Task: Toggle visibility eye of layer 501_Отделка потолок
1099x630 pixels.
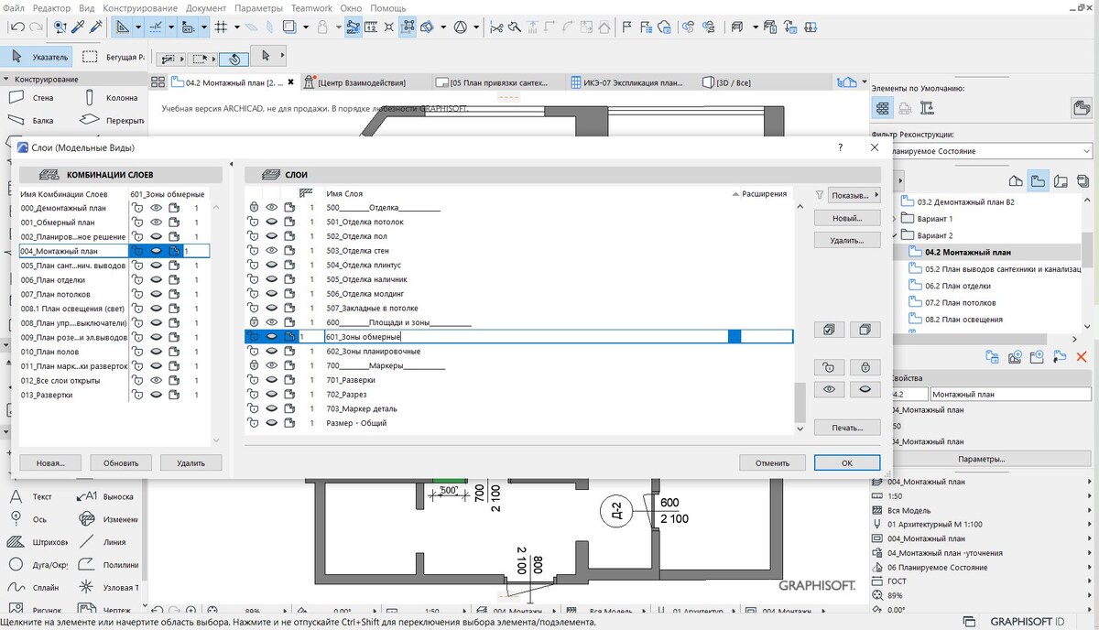Action: (272, 222)
